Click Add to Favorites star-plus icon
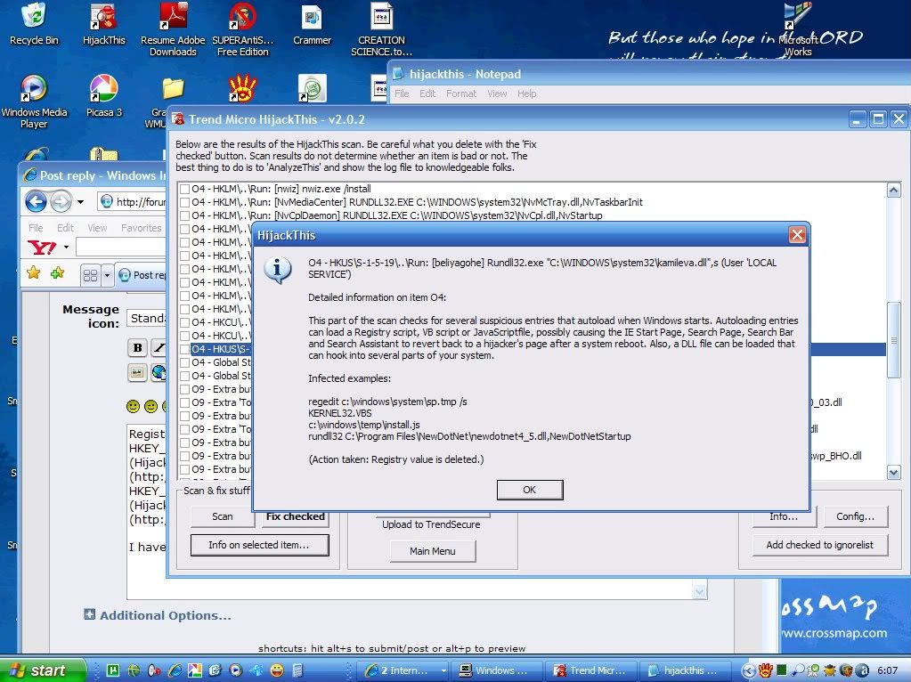Image resolution: width=911 pixels, height=682 pixels. (x=57, y=273)
